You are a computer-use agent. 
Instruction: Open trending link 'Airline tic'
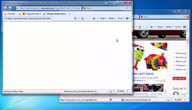click(x=181, y=69)
